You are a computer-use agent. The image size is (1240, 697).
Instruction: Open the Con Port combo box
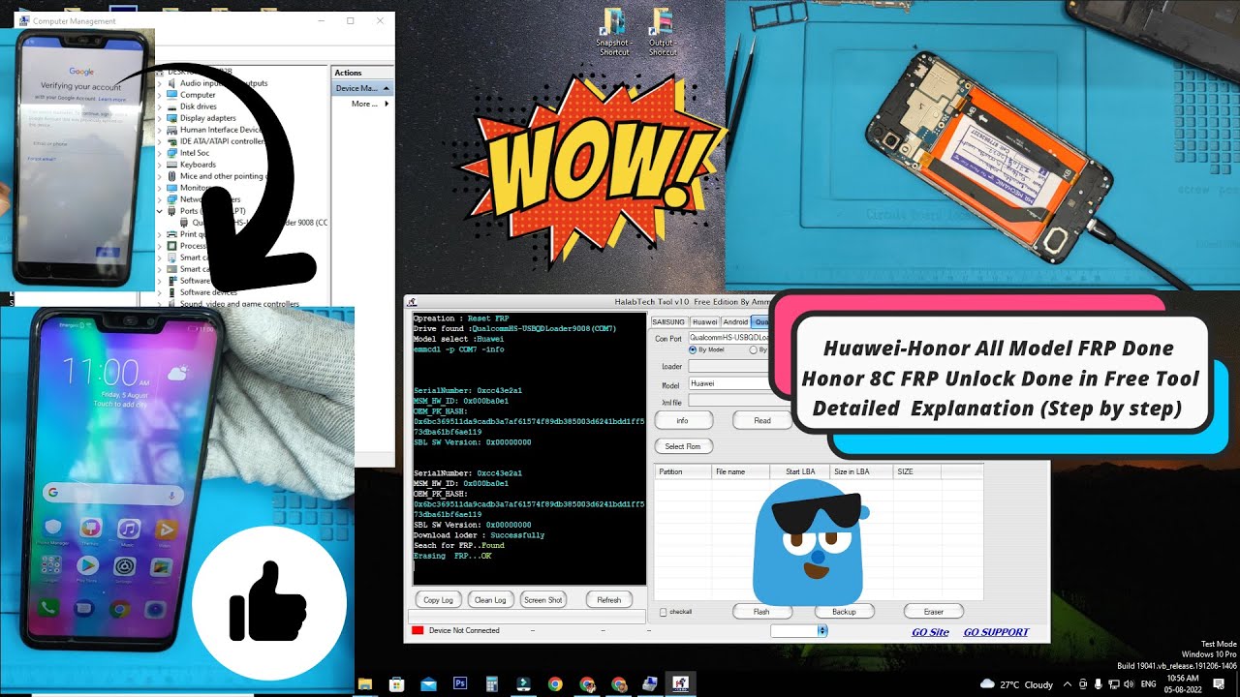coord(729,338)
